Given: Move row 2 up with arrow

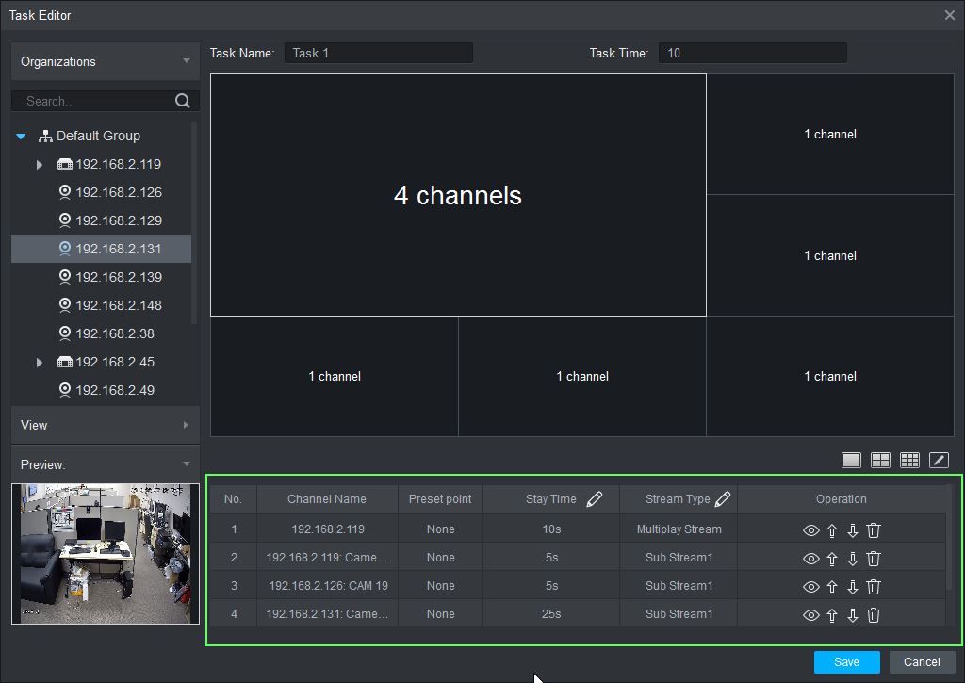Looking at the screenshot, I should click(x=832, y=559).
